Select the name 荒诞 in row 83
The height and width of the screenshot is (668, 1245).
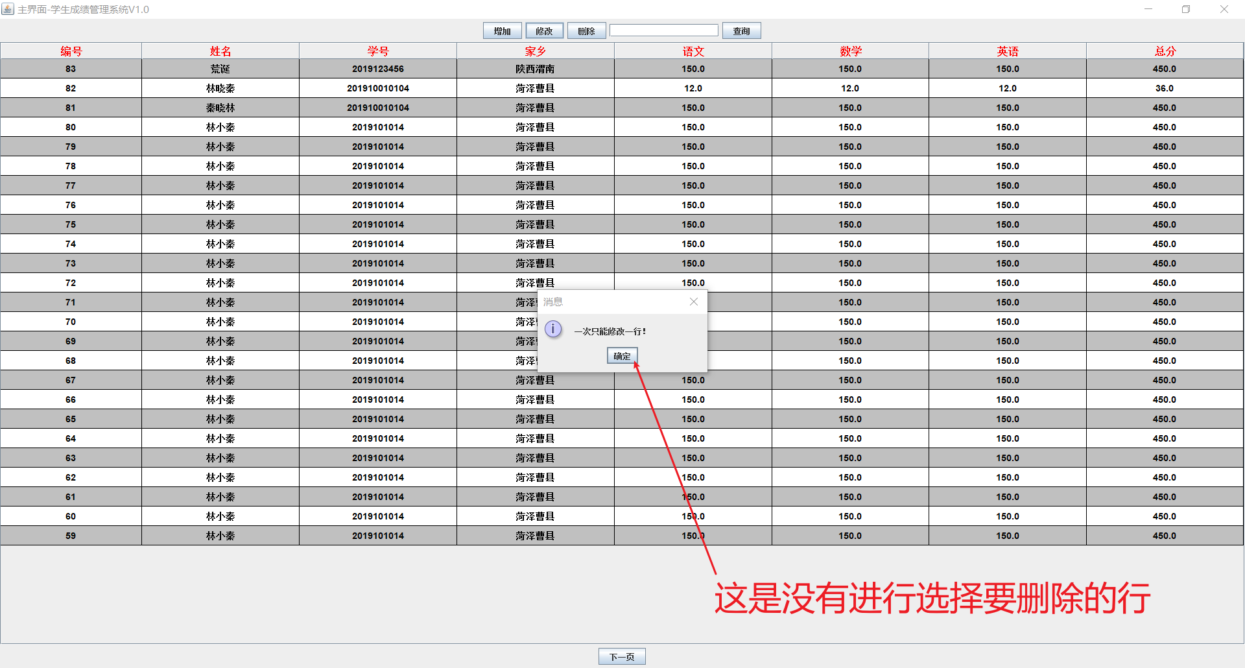click(220, 69)
